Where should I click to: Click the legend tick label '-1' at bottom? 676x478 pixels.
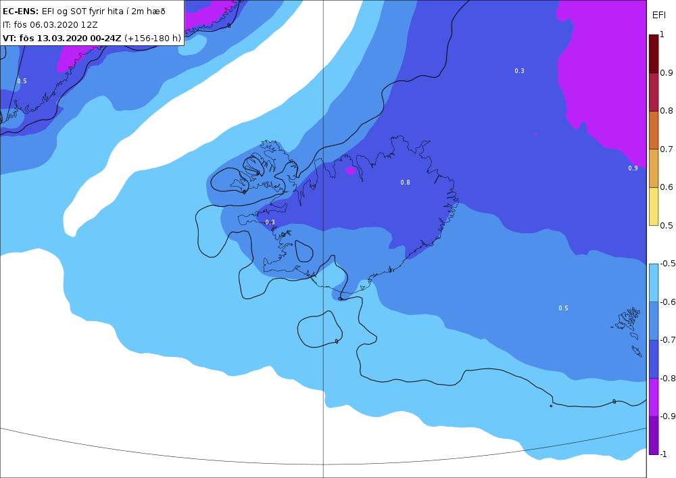(664, 454)
